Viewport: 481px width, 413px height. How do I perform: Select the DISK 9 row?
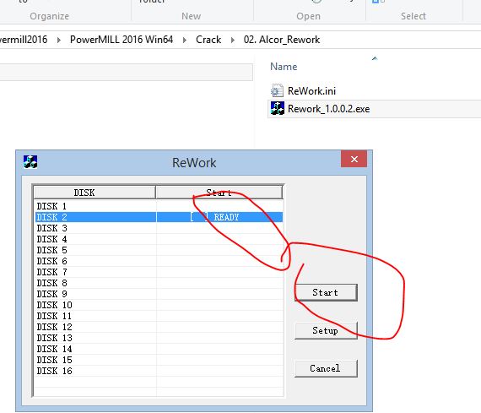pos(159,294)
